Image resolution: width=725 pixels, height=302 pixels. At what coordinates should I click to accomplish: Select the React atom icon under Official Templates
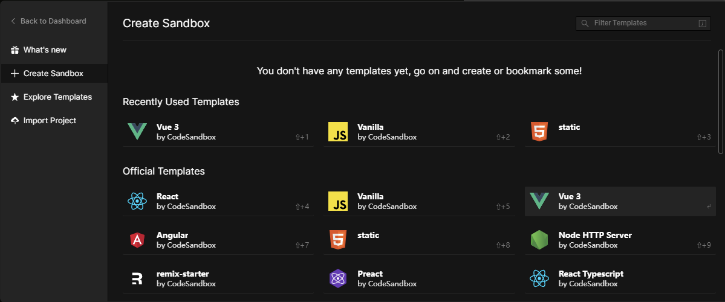pyautogui.click(x=137, y=201)
